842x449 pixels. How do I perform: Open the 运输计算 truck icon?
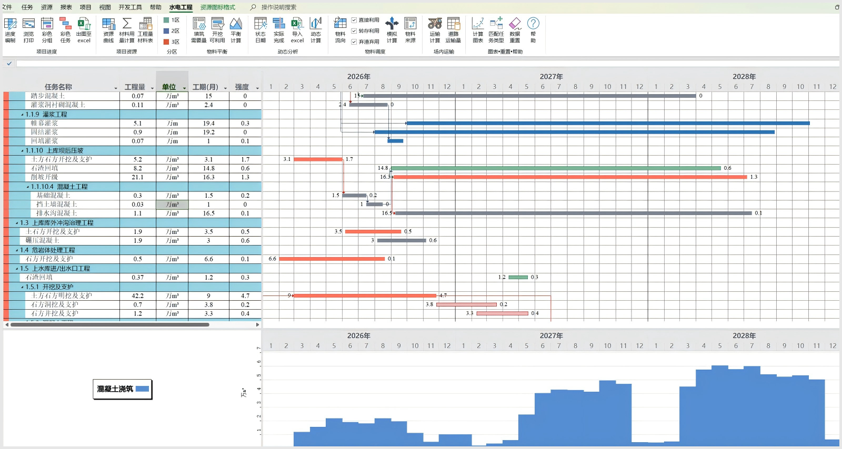click(x=435, y=29)
